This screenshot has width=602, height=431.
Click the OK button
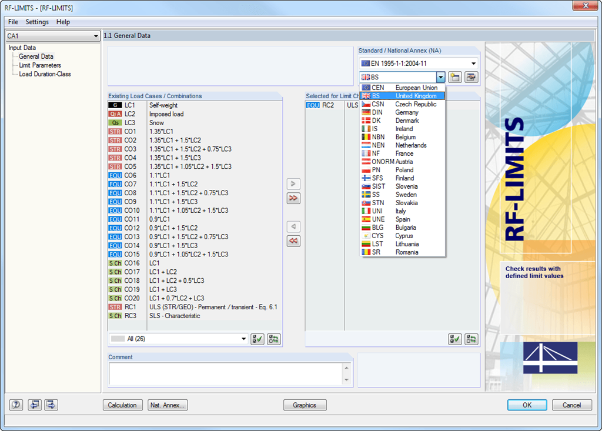(527, 405)
